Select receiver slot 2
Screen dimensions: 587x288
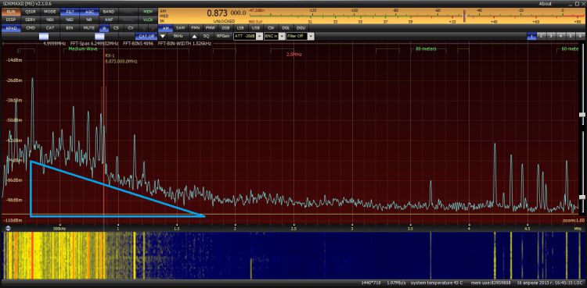point(541,36)
